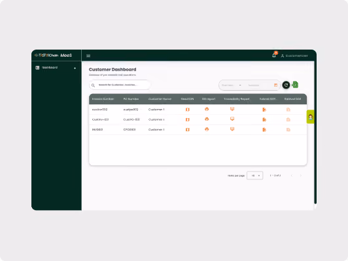Image resolution: width=348 pixels, height=261 pixels.
Task: Print DD report for custinv002 row
Action: (x=207, y=109)
